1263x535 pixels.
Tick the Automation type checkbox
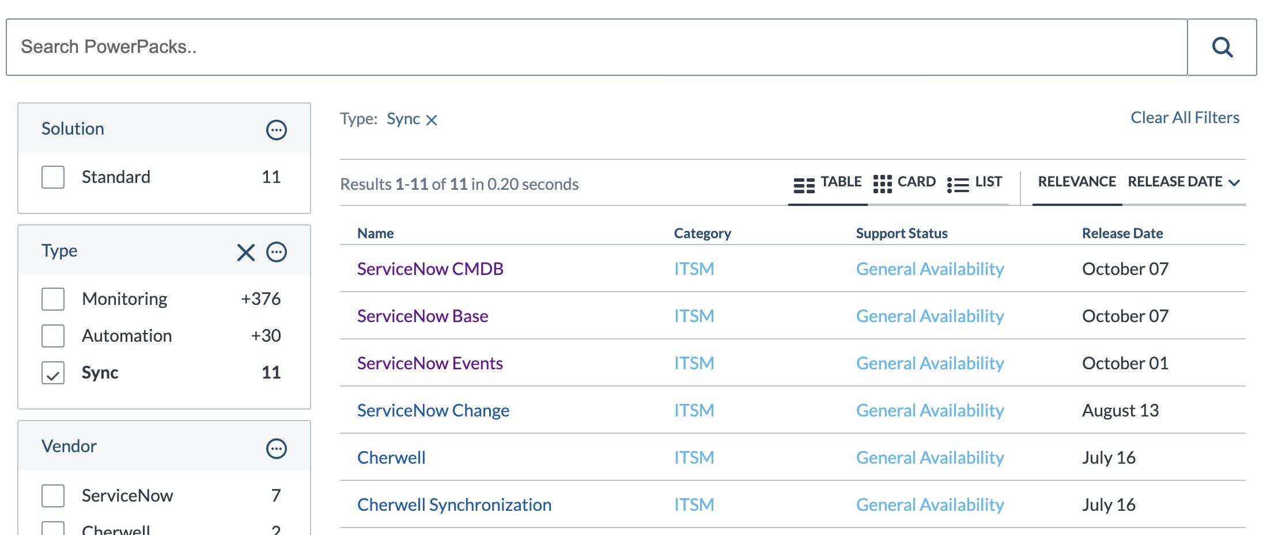coord(53,336)
